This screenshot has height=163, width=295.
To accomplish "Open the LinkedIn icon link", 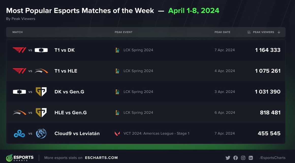I will [251, 158].
